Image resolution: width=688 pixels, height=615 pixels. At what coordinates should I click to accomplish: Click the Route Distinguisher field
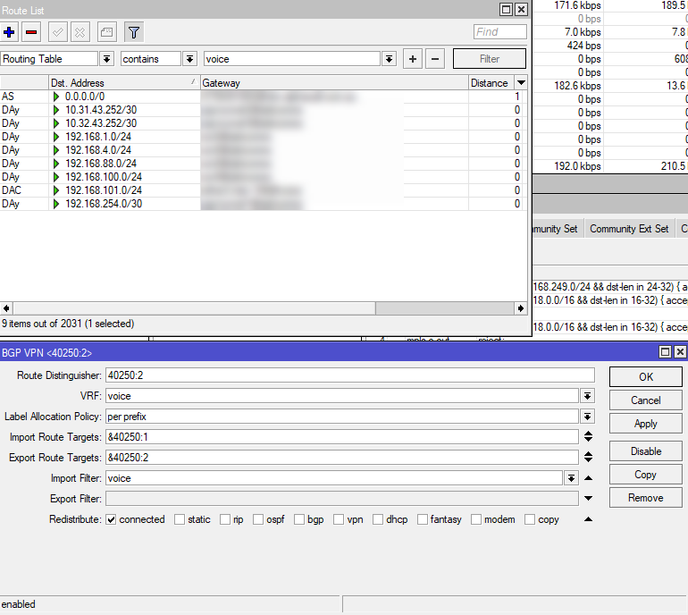[x=349, y=375]
